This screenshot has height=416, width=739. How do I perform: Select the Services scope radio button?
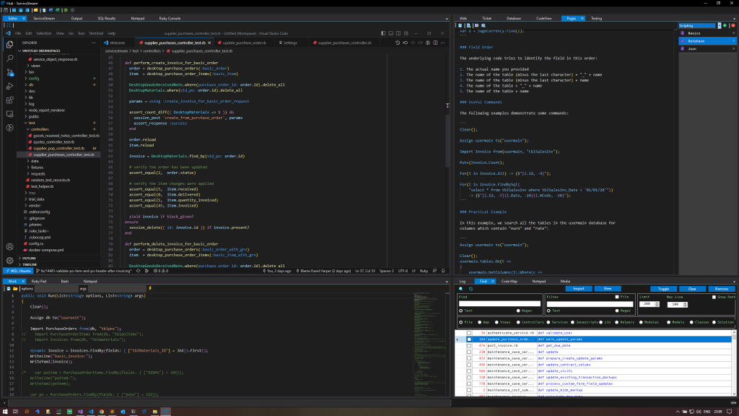(548, 323)
